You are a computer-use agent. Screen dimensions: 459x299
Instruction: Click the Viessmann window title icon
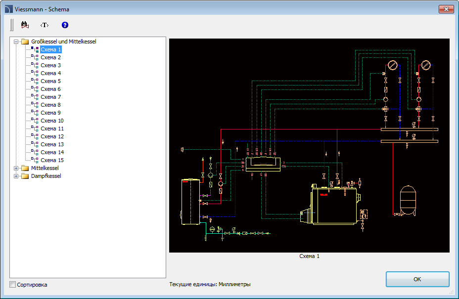tap(8, 9)
